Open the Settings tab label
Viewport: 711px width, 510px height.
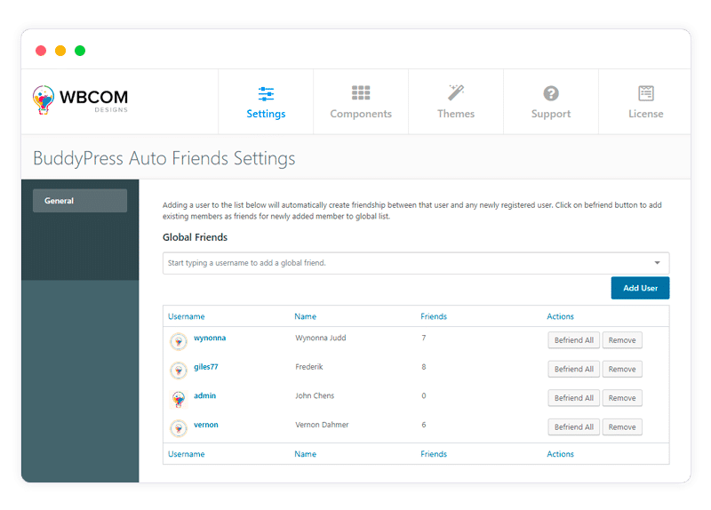[266, 114]
